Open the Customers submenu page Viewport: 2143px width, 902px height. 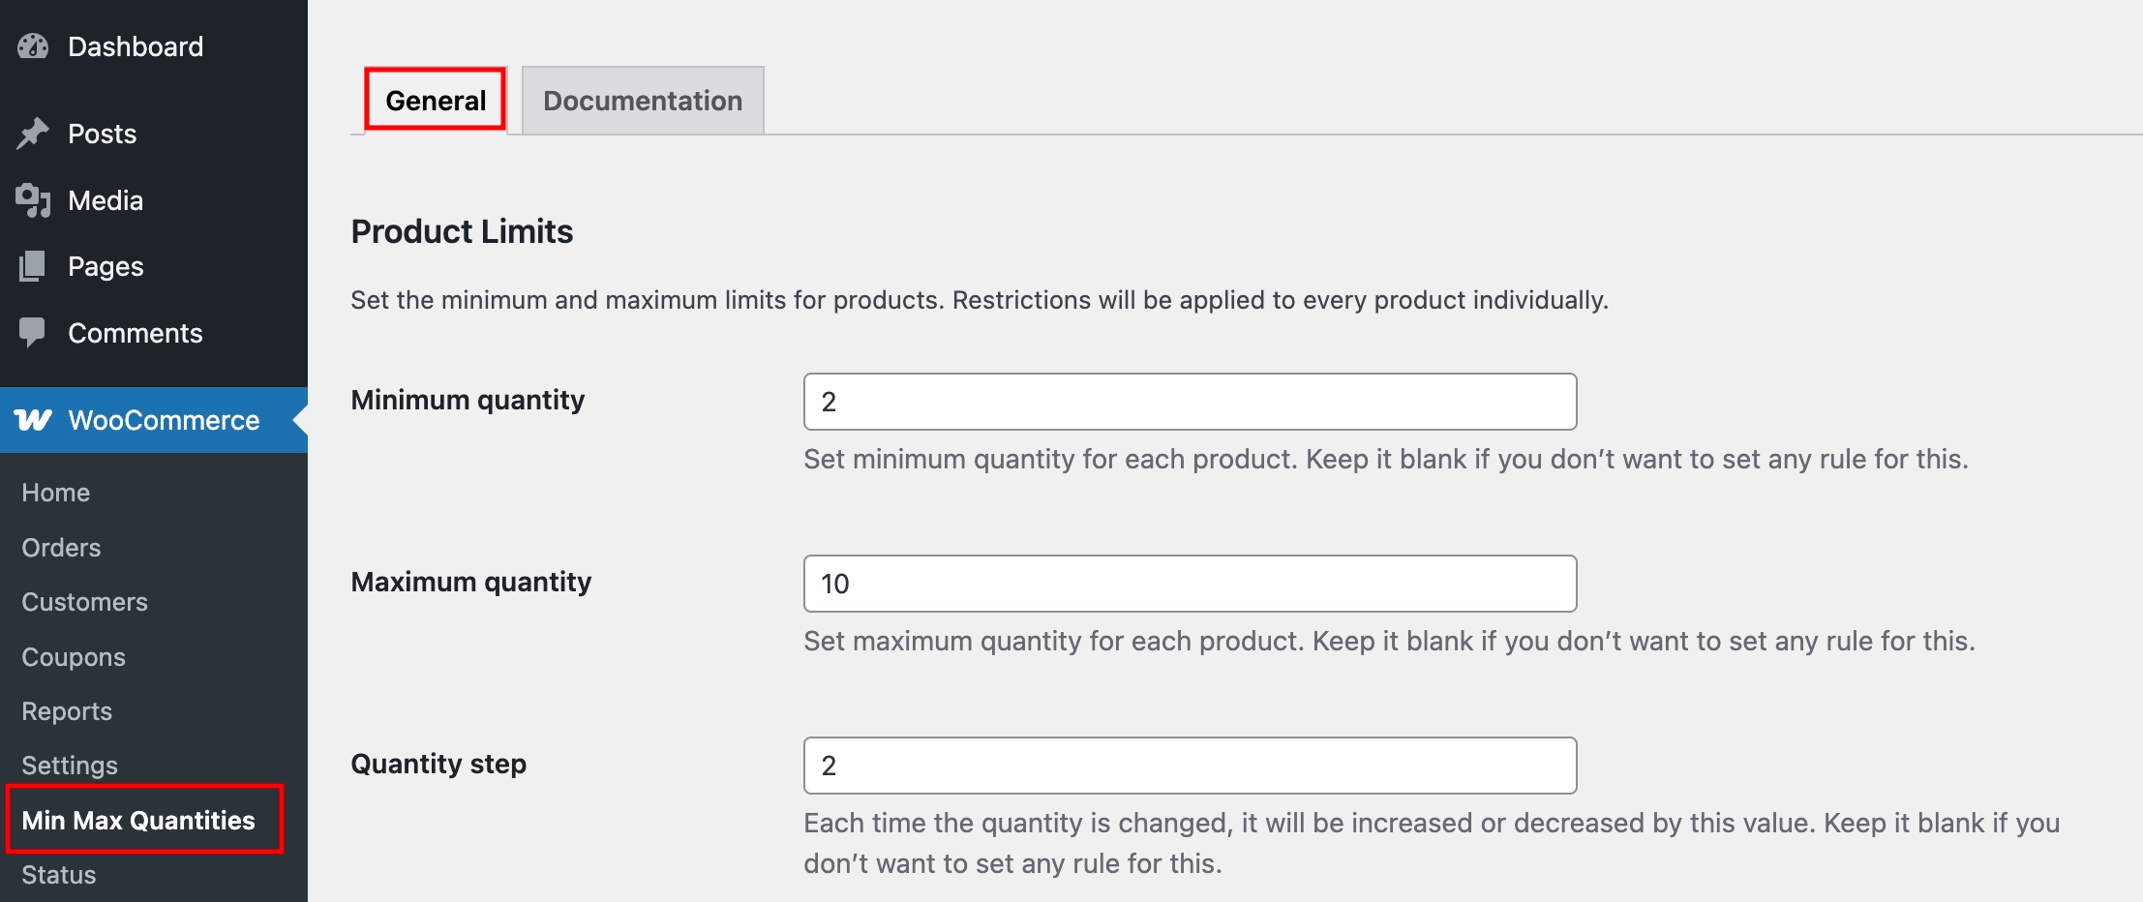click(85, 602)
